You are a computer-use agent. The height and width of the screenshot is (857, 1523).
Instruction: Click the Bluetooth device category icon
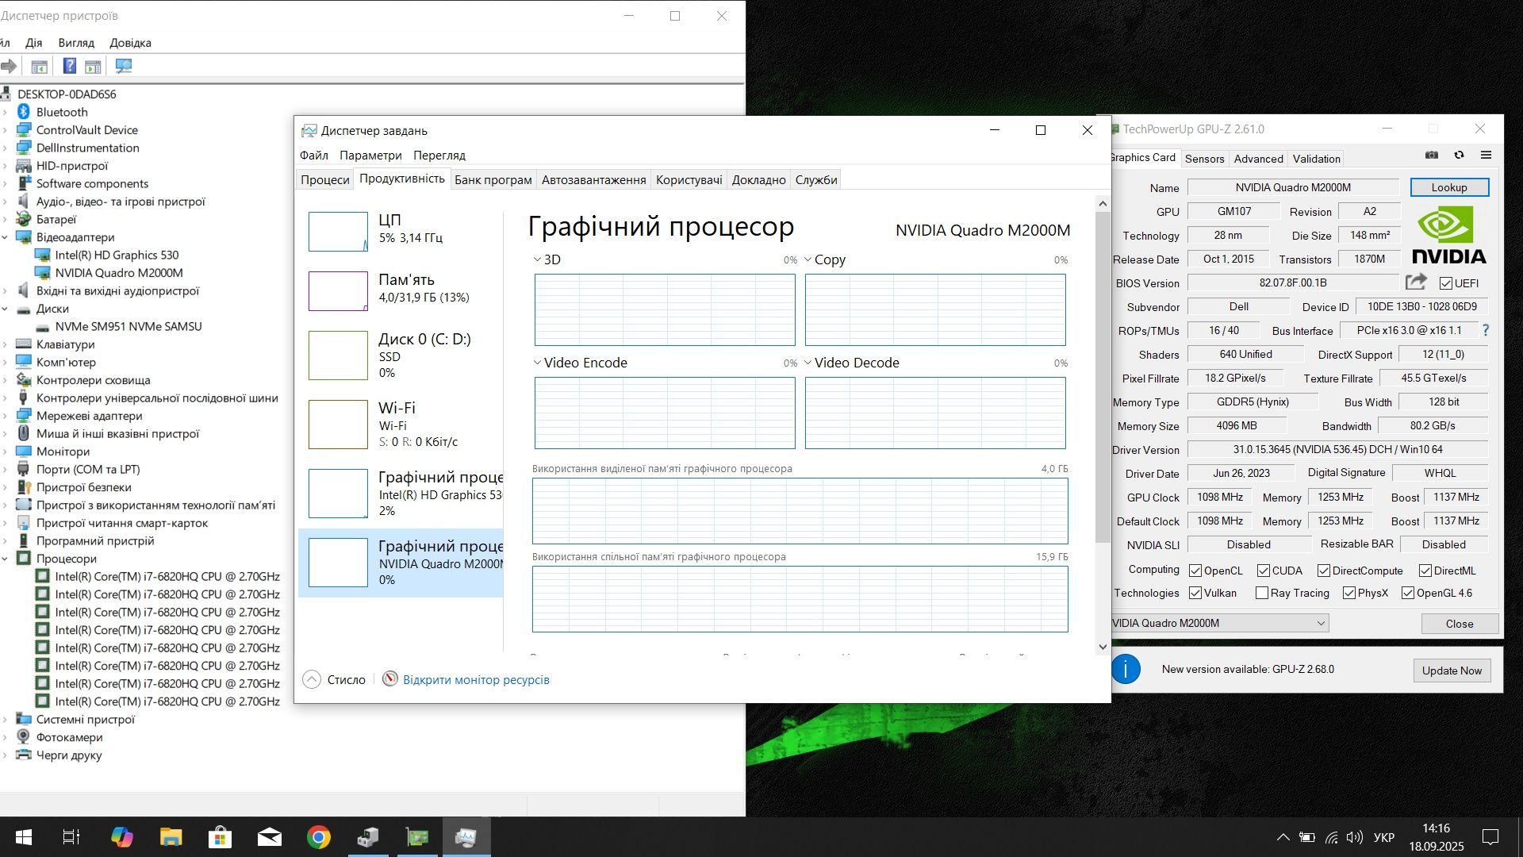(x=24, y=112)
